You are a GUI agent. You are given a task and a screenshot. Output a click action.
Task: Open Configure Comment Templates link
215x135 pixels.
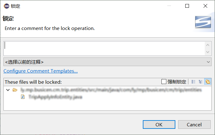41,71
